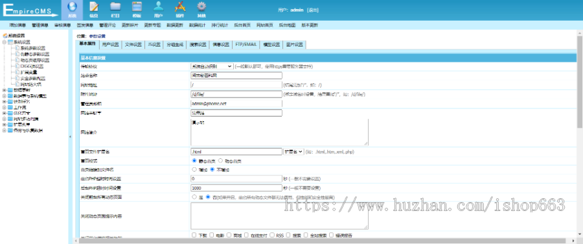
Task: Click the page icon of 伪静态参数设置
Action: [x=17, y=54]
